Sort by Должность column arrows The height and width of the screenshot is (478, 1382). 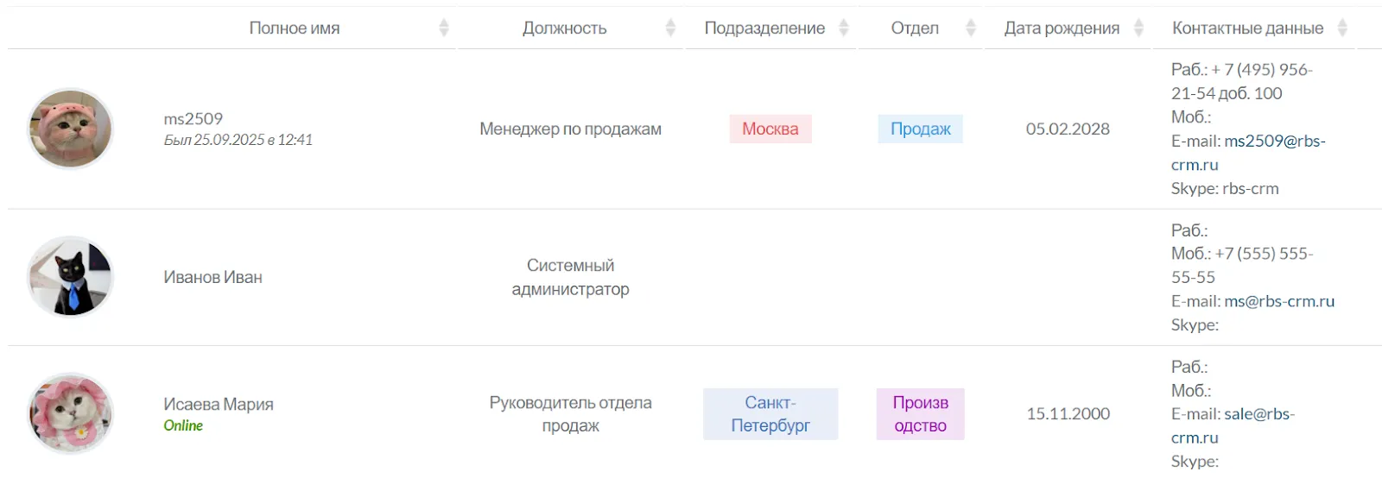(x=670, y=28)
